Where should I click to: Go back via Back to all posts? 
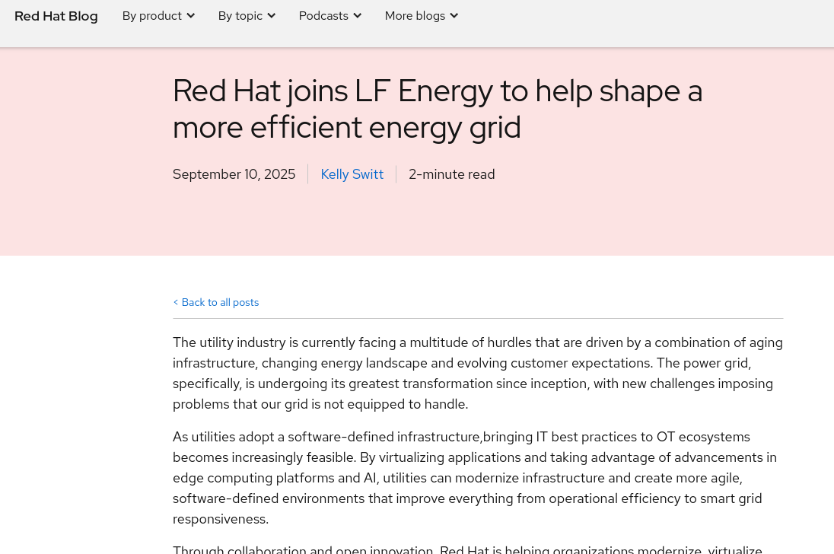pyautogui.click(x=220, y=302)
